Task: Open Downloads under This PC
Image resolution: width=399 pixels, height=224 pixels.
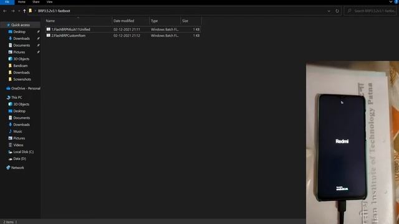Action: 21,124
